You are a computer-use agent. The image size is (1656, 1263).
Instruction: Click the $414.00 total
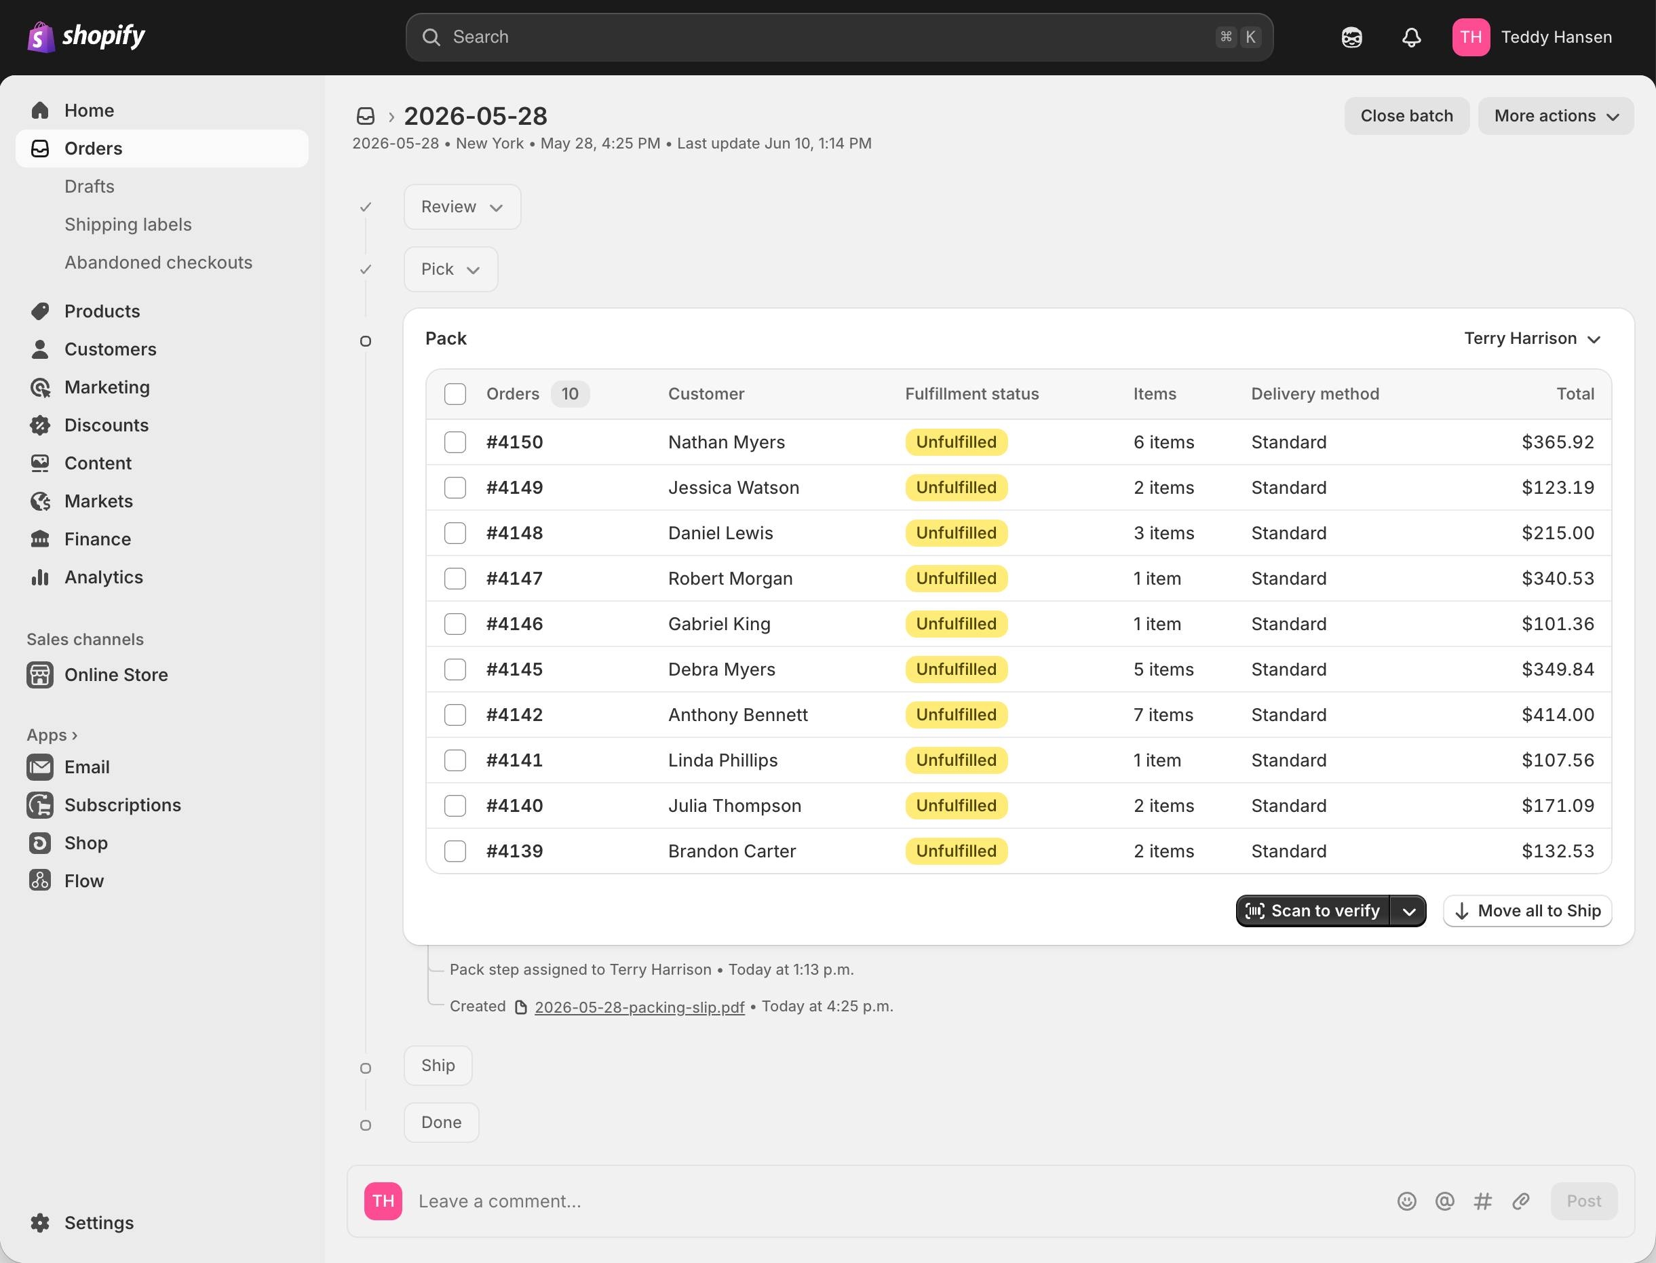[x=1558, y=715]
